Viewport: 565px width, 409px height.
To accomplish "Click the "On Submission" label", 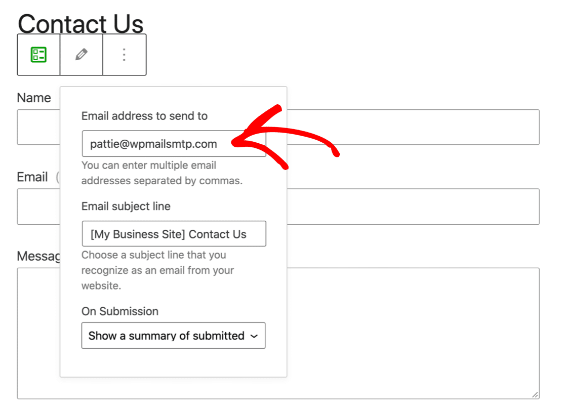I will tap(120, 311).
